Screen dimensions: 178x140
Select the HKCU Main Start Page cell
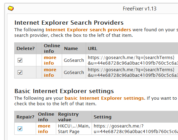74,129
